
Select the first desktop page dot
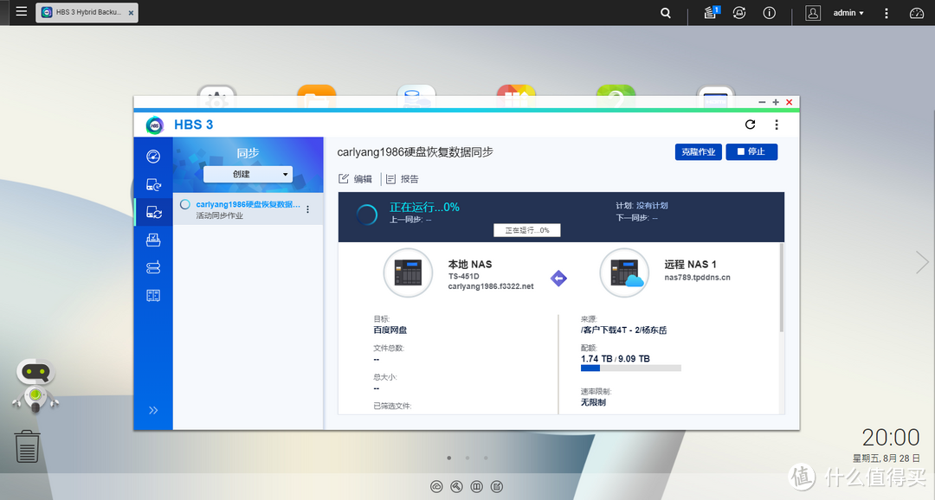449,458
